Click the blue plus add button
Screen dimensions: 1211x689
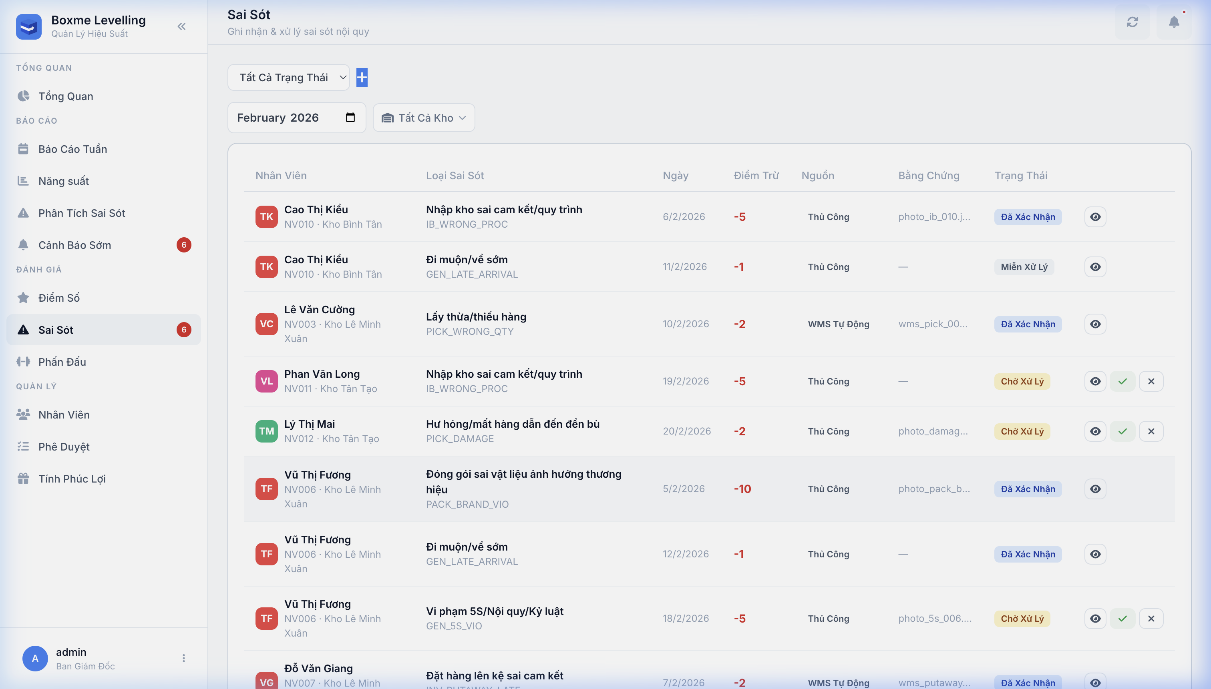pyautogui.click(x=362, y=78)
